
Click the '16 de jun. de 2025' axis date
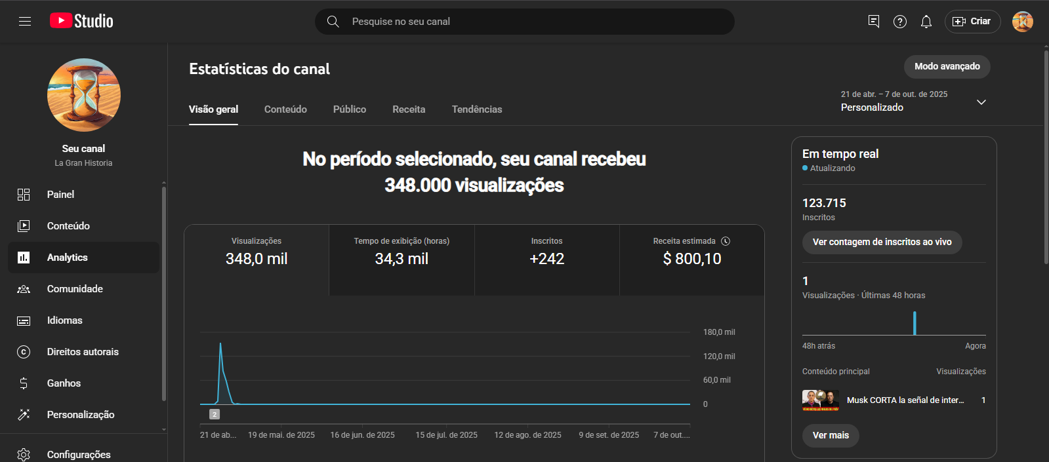[363, 435]
